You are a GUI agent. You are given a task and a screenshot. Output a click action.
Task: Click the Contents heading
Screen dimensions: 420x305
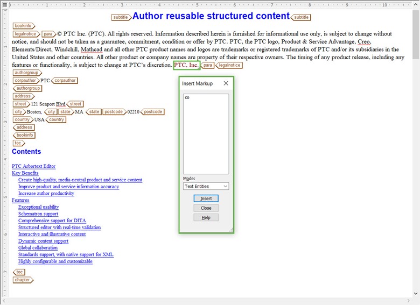tap(26, 152)
